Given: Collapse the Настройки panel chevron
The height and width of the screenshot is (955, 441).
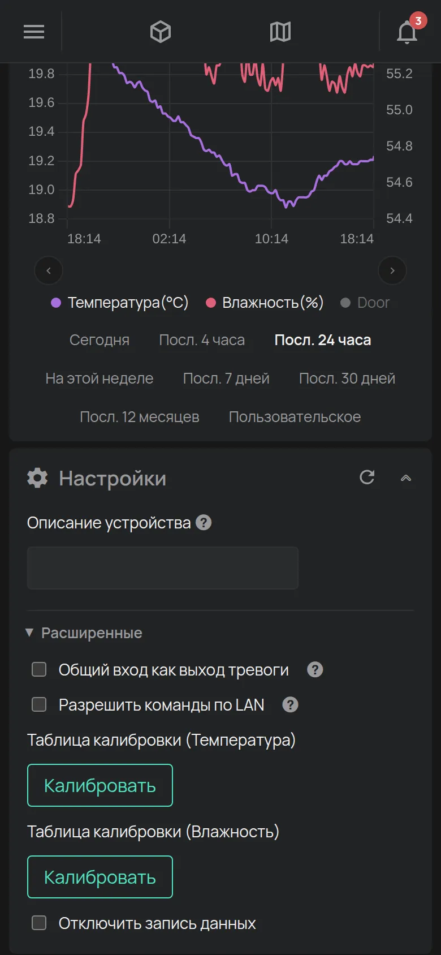Looking at the screenshot, I should [x=406, y=478].
